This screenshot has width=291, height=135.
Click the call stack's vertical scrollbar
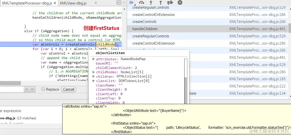289,28
